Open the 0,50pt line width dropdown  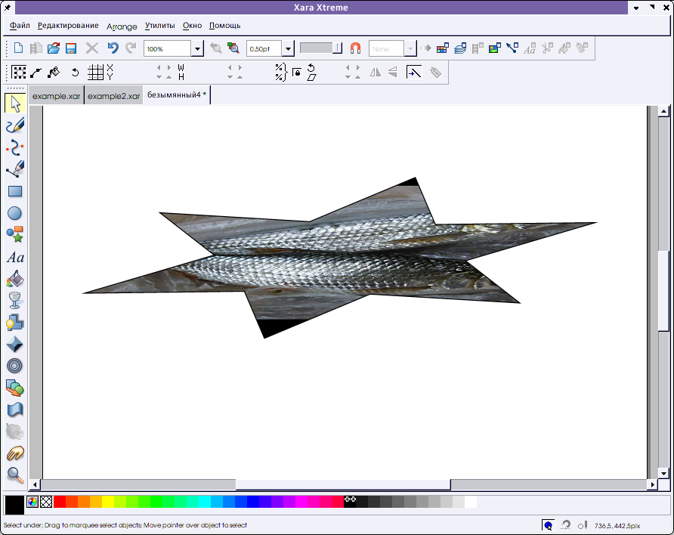click(288, 49)
